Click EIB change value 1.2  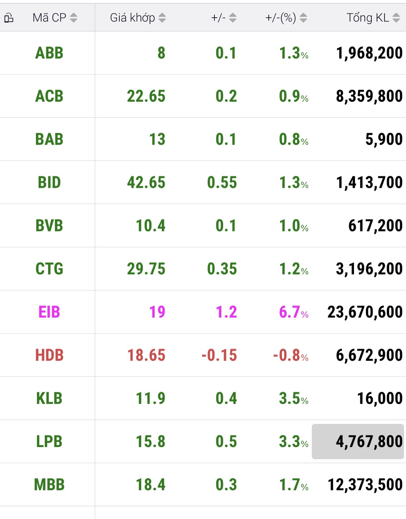pos(226,312)
